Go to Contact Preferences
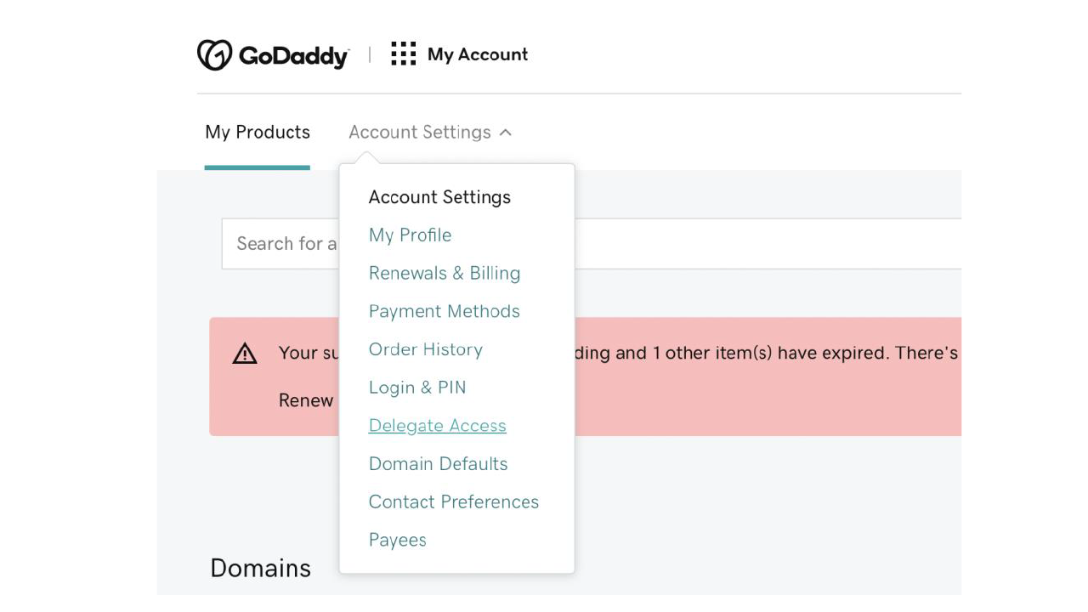The image size is (1088, 612). click(454, 502)
